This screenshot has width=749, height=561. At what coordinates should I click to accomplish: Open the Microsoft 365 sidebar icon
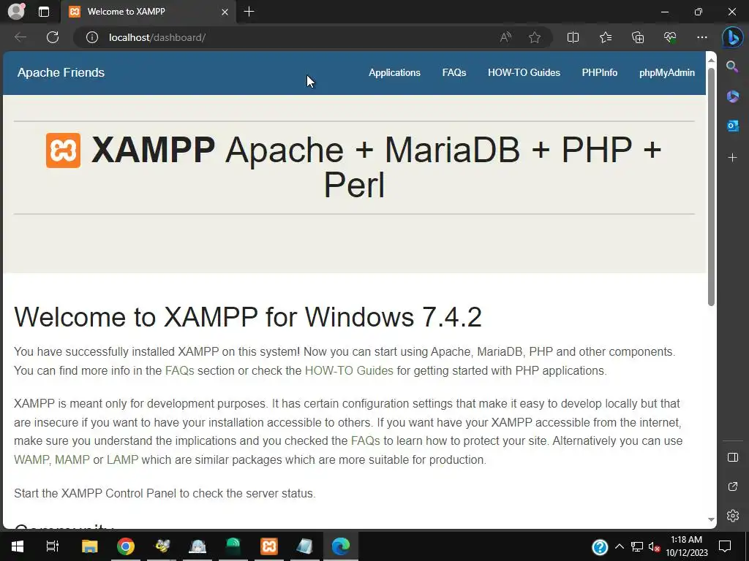tap(732, 96)
